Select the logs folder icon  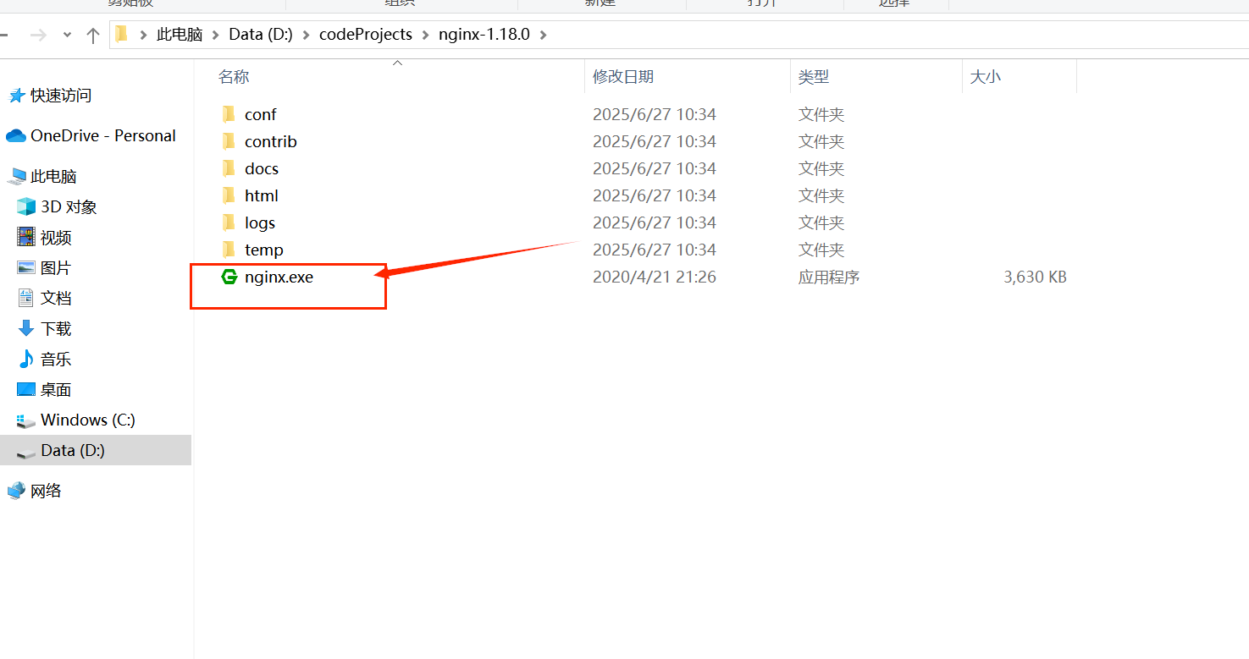click(229, 222)
